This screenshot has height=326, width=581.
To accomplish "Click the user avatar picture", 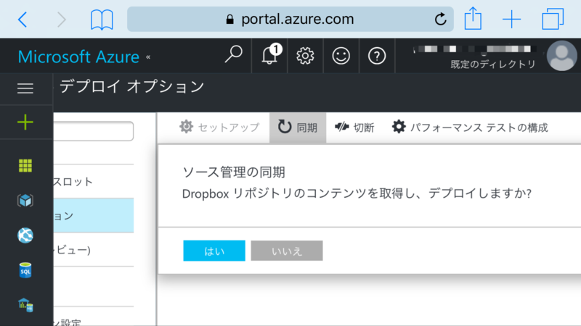I will 561,56.
